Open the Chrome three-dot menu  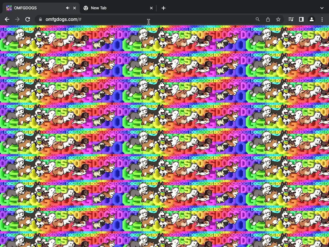(322, 19)
